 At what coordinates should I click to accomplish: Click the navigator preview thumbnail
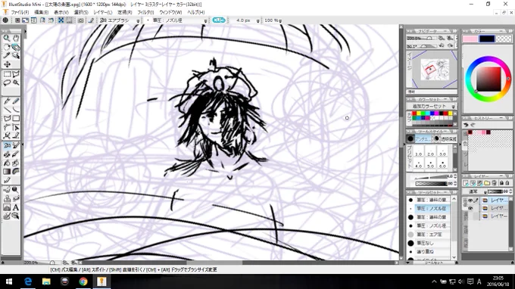click(x=434, y=69)
